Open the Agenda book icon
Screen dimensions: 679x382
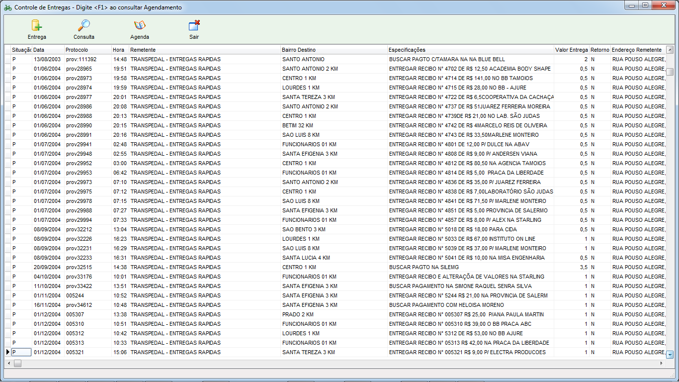click(x=140, y=25)
